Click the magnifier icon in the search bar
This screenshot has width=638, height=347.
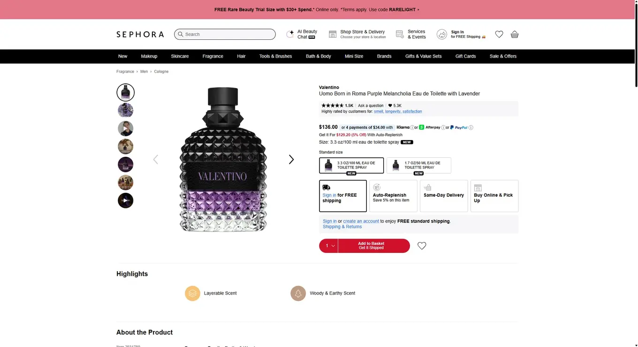(x=181, y=34)
